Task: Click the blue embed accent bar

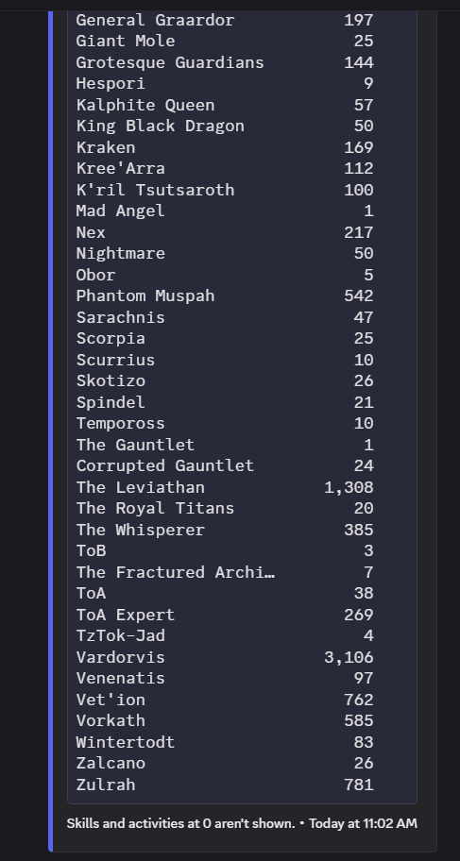Action: [x=51, y=430]
